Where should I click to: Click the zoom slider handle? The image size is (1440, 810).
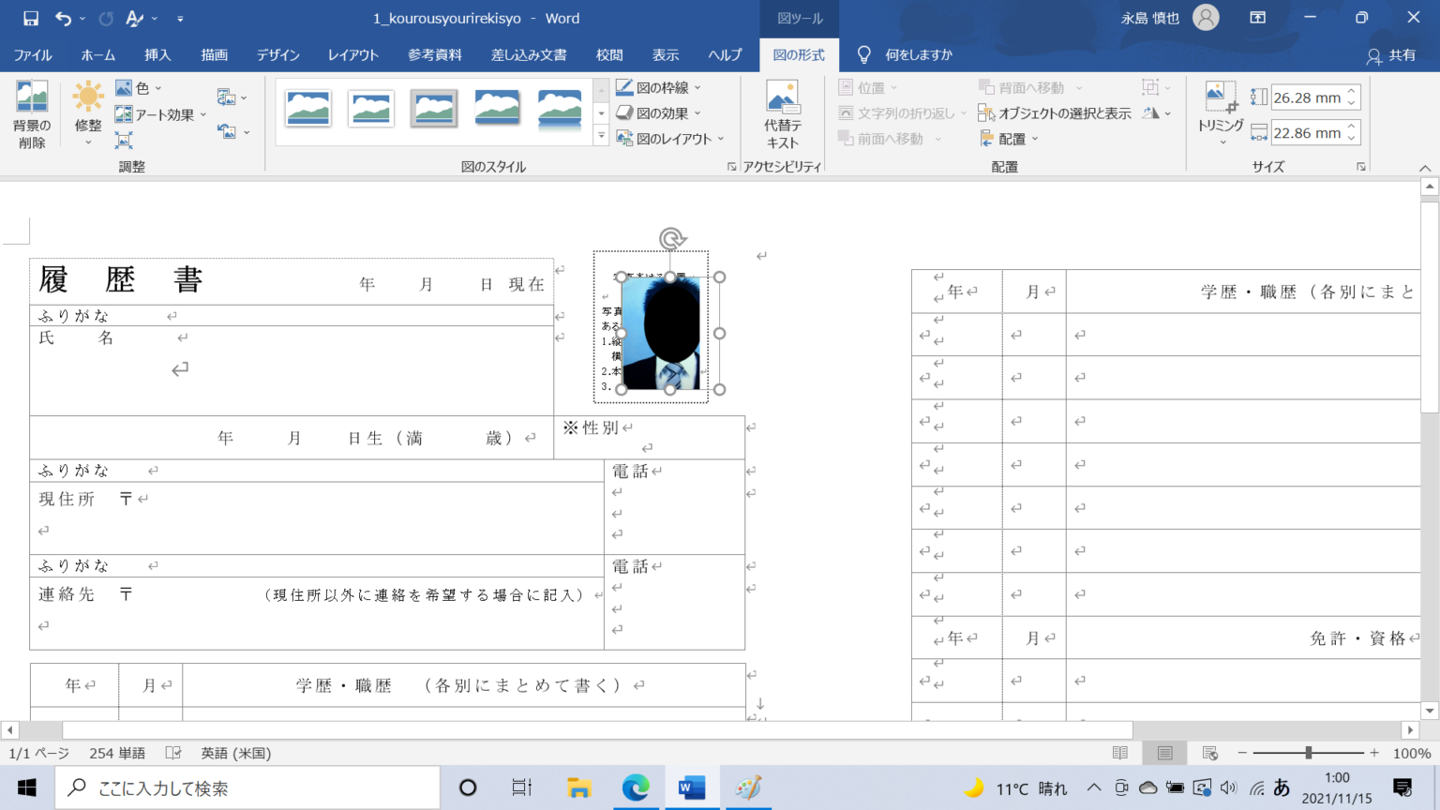[1308, 753]
